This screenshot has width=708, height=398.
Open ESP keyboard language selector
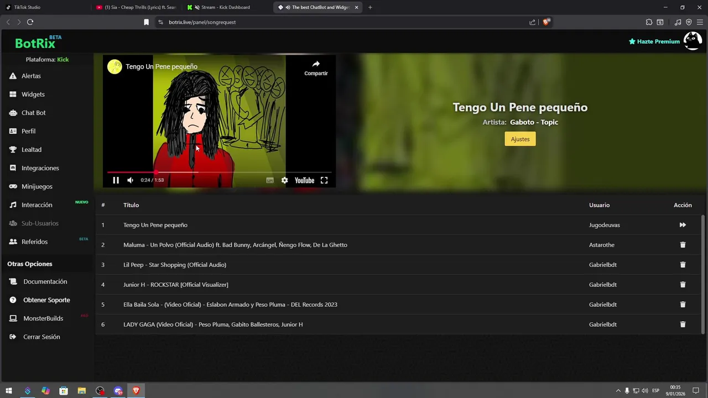coord(655,391)
